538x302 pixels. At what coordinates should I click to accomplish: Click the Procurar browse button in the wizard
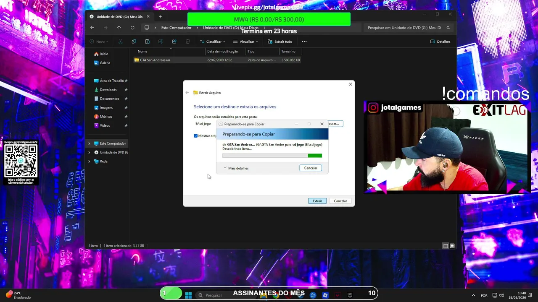[335, 124]
